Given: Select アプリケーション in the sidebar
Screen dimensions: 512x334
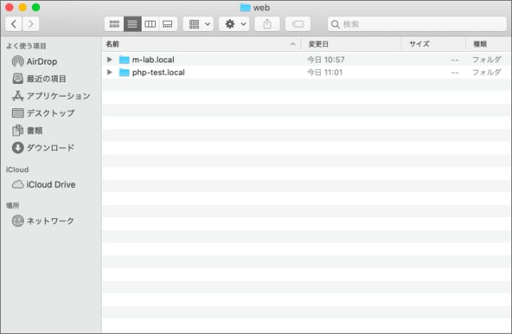Looking at the screenshot, I should coord(58,96).
